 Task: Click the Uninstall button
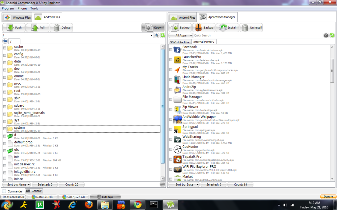(x=251, y=28)
